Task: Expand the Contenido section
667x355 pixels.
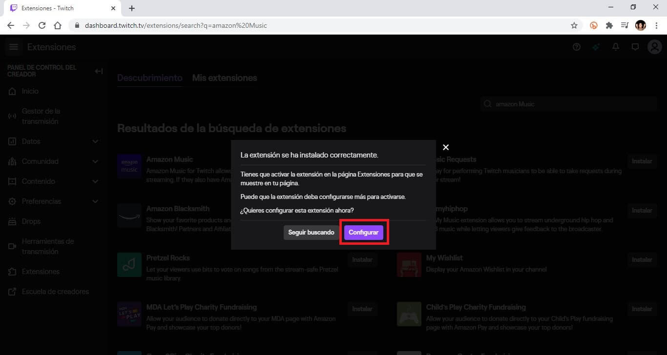Action: coord(54,181)
